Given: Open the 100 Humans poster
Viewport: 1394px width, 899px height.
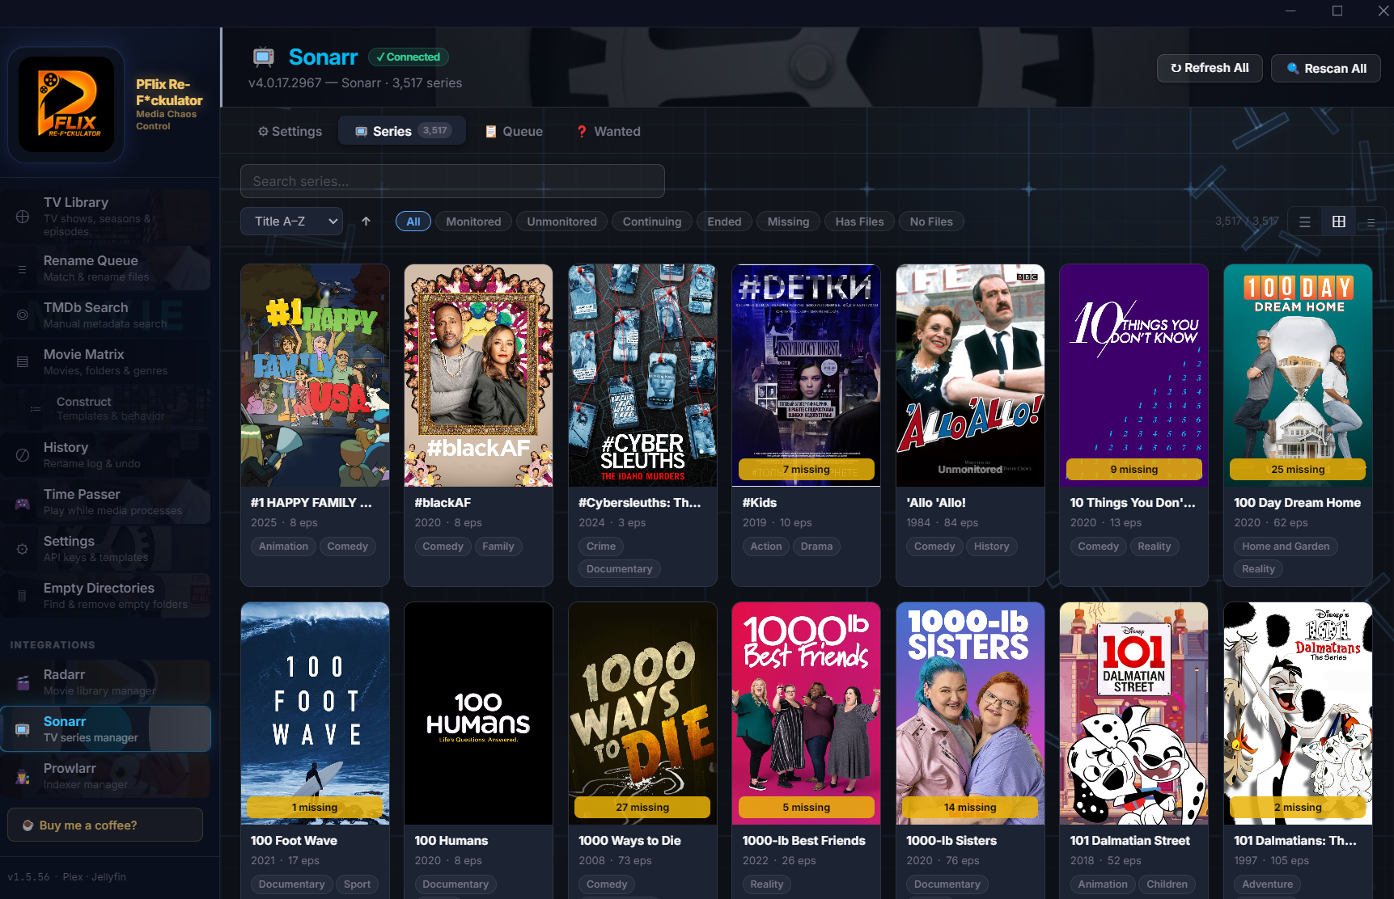Looking at the screenshot, I should point(478,713).
